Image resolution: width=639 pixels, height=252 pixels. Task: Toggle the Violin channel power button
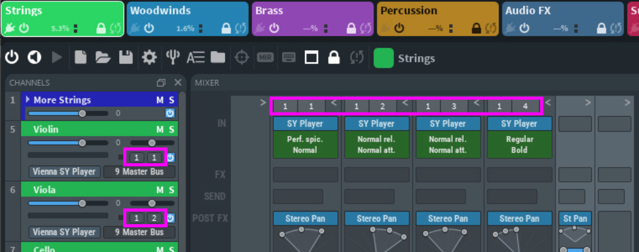(x=170, y=158)
